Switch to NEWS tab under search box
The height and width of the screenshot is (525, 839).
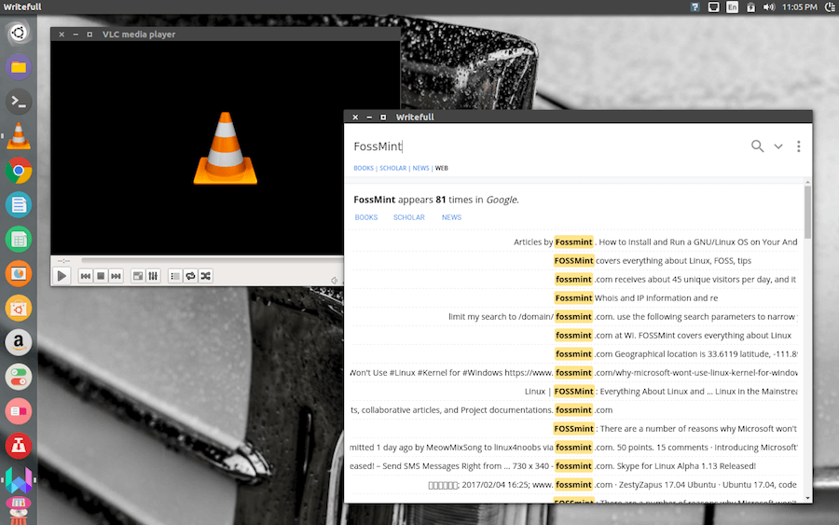point(420,168)
